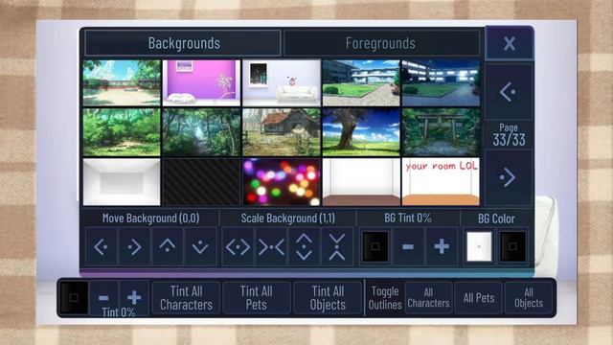Toggle outlines for All Characters

429,298
